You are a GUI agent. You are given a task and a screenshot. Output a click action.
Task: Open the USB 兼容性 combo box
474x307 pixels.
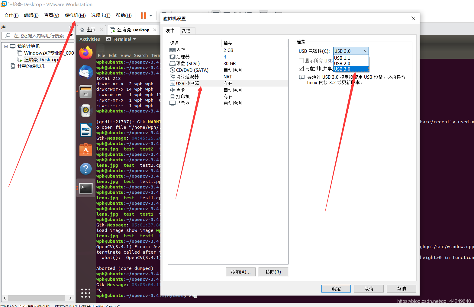pos(351,51)
